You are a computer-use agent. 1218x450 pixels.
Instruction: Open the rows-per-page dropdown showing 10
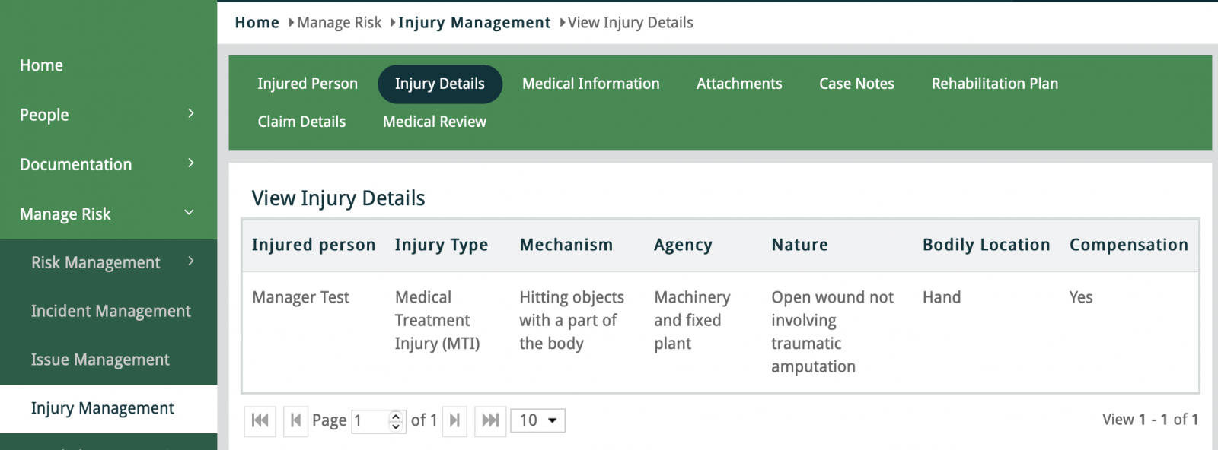[x=537, y=420]
